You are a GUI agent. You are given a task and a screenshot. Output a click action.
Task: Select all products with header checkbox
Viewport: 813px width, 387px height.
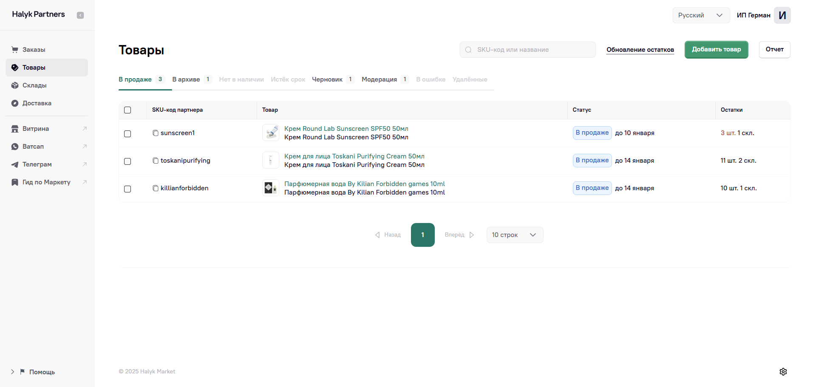(x=127, y=110)
